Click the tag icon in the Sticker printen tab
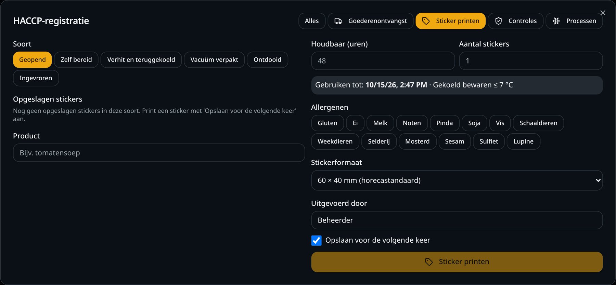The width and height of the screenshot is (616, 285). click(426, 21)
